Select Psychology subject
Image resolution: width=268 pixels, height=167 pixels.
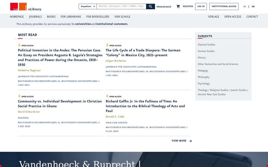(x=204, y=83)
